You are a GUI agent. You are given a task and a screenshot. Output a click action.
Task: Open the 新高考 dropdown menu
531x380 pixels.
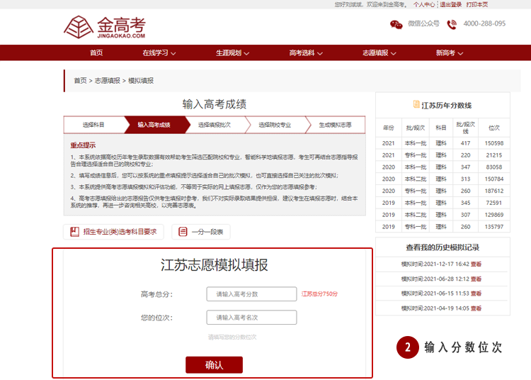click(449, 53)
